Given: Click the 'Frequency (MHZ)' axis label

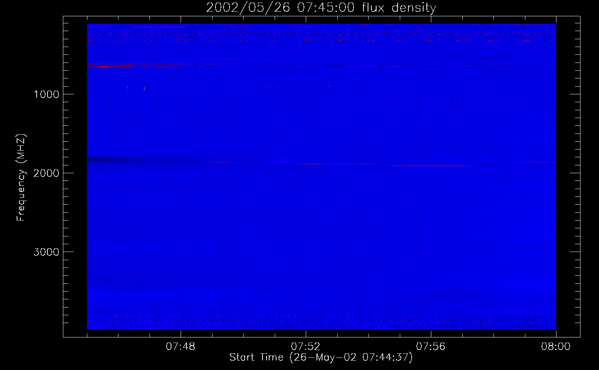Looking at the screenshot, I should 21,178.
